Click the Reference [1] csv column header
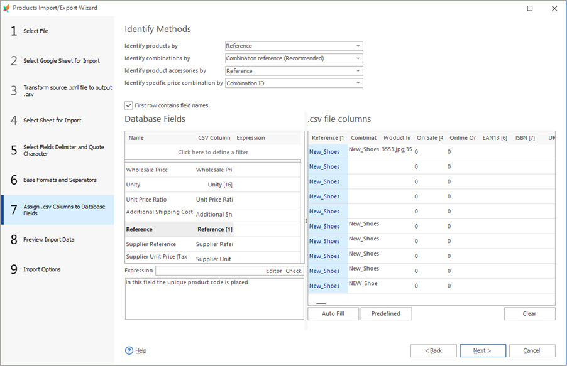Image resolution: width=567 pixels, height=366 pixels. [x=328, y=137]
